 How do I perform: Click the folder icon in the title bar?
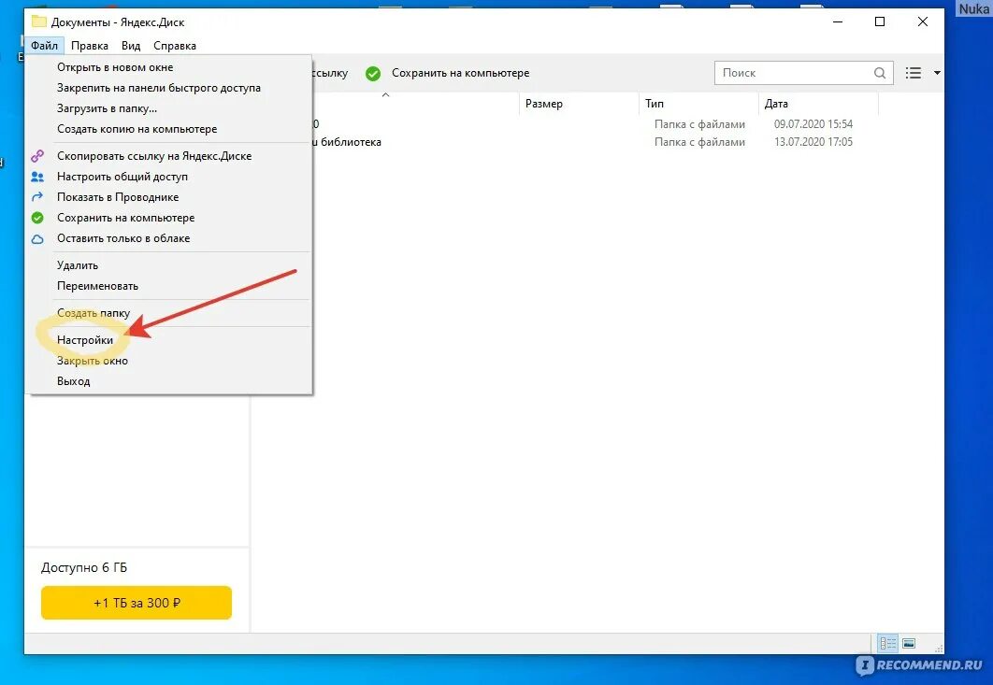pyautogui.click(x=38, y=21)
